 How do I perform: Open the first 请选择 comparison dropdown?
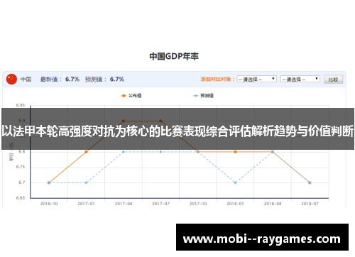257,79
